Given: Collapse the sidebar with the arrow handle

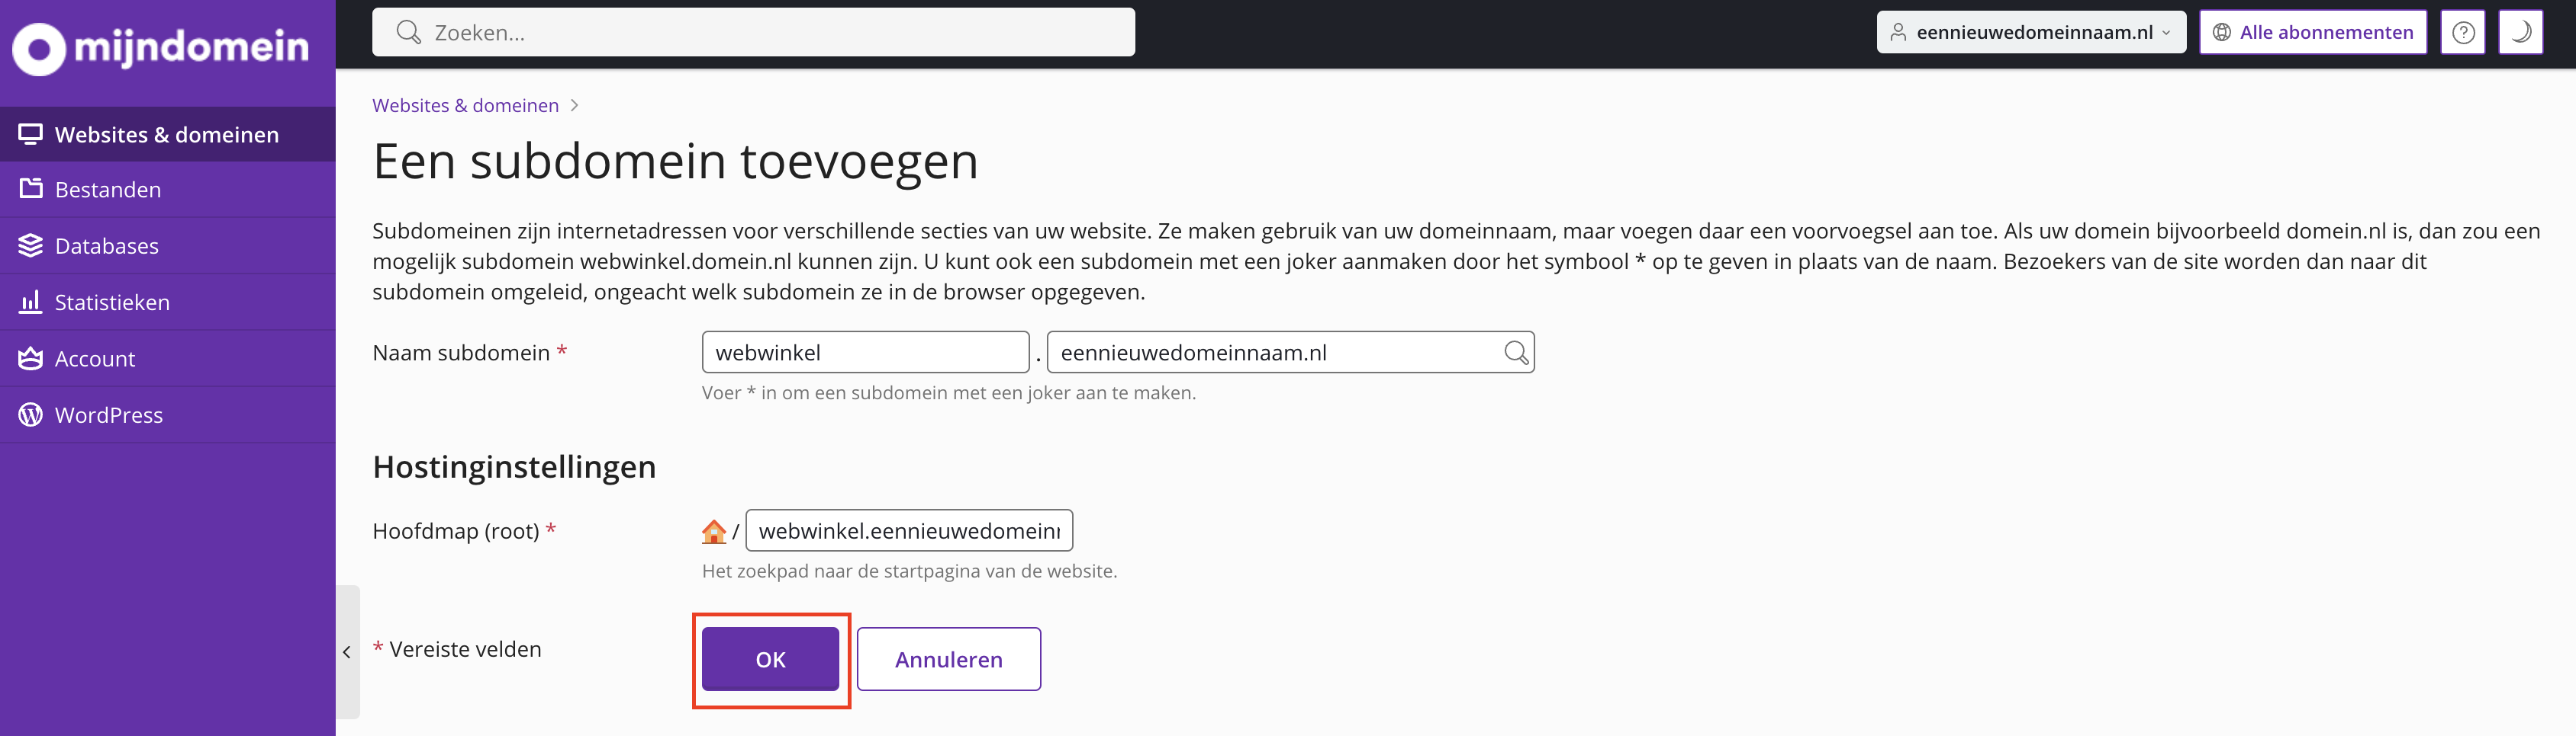Looking at the screenshot, I should (x=347, y=652).
